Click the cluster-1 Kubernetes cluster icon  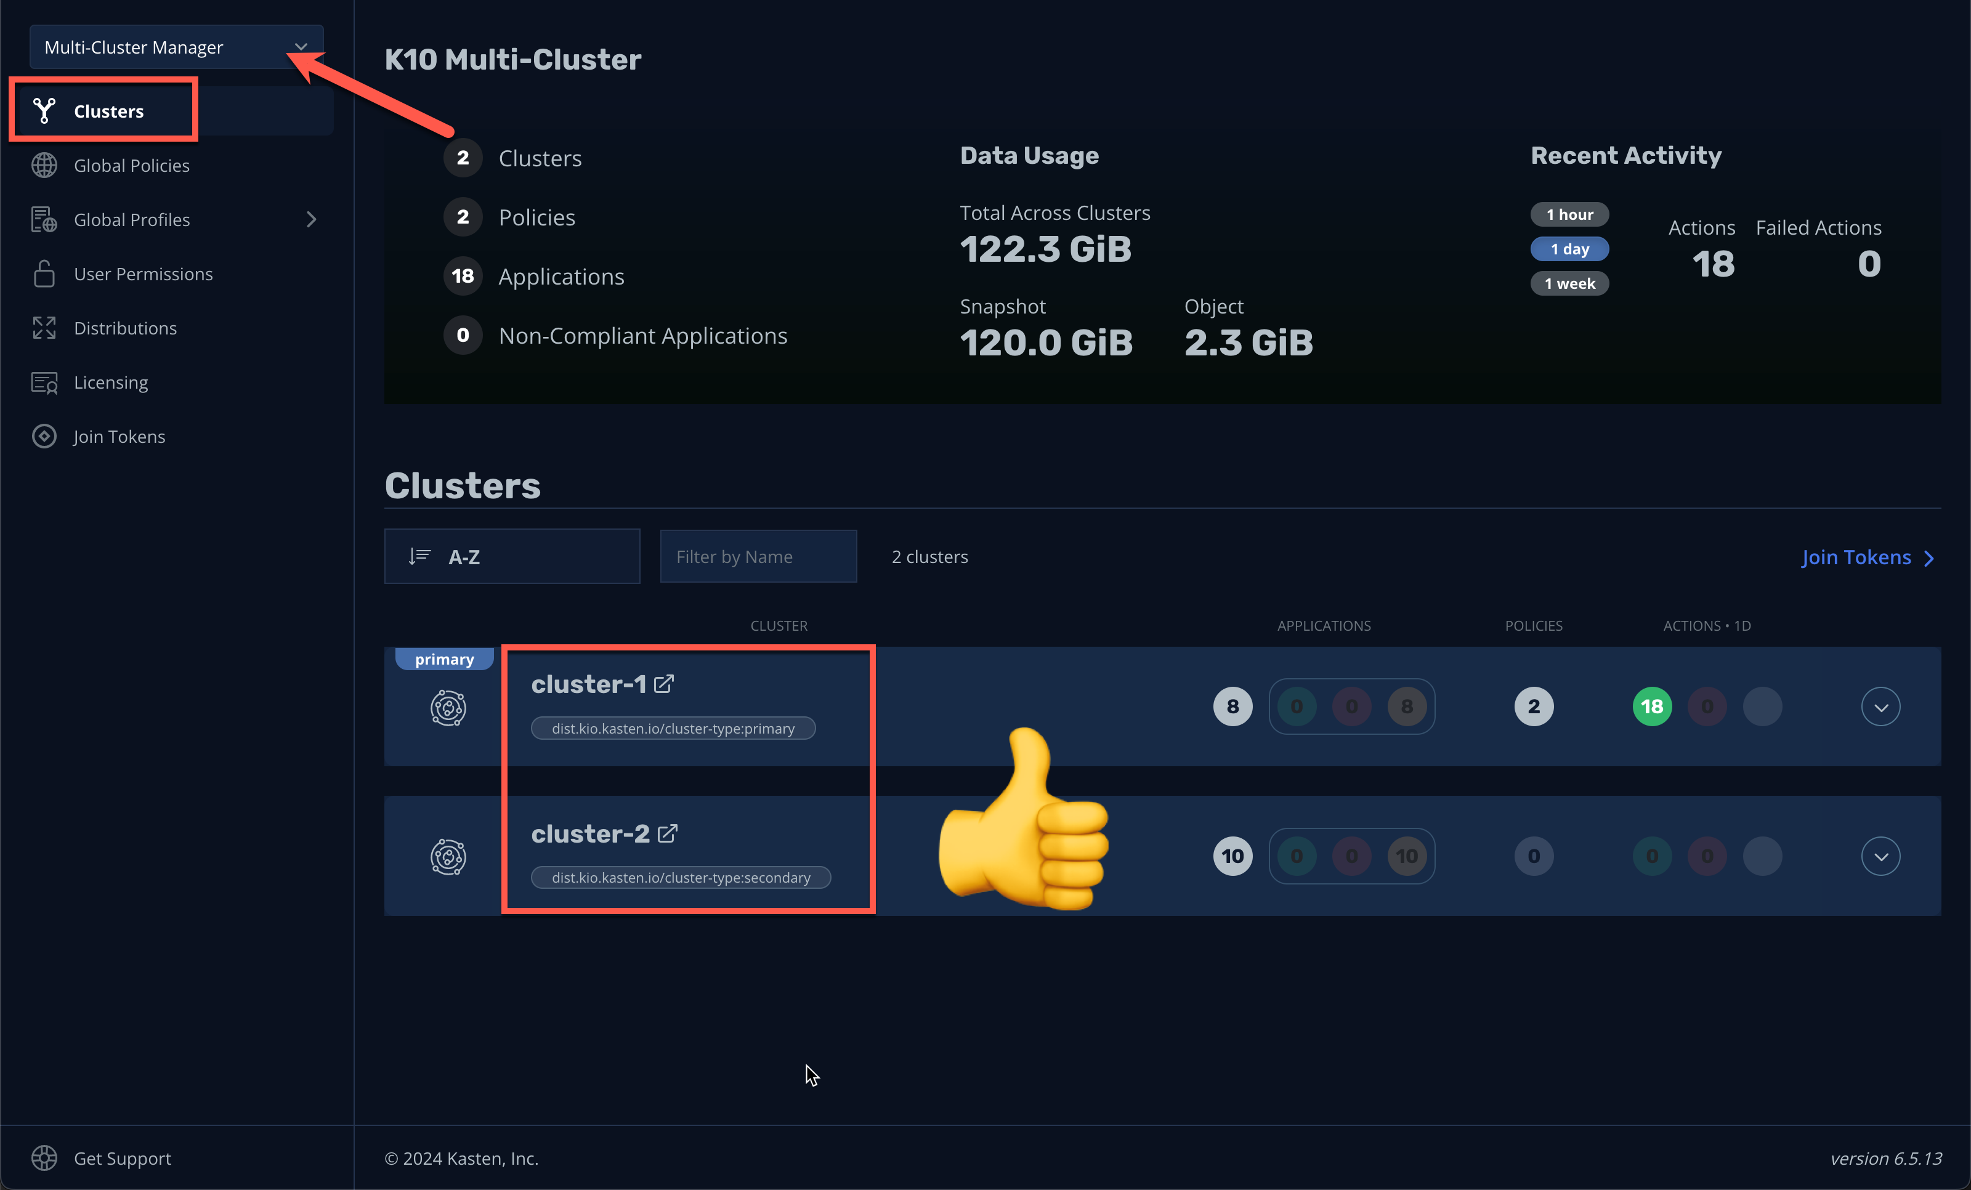(x=448, y=708)
